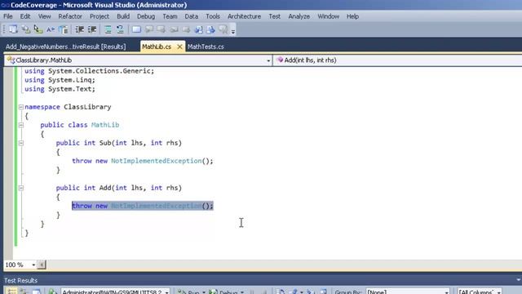Image resolution: width=522 pixels, height=294 pixels.
Task: Close the MathLib.cs tab
Action: pos(179,47)
